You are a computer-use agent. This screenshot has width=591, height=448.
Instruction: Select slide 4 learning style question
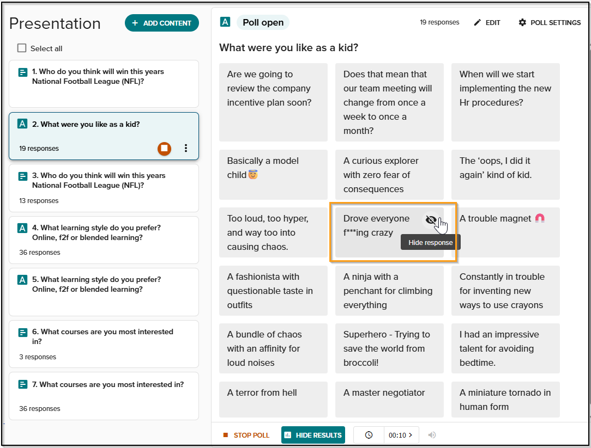(104, 240)
